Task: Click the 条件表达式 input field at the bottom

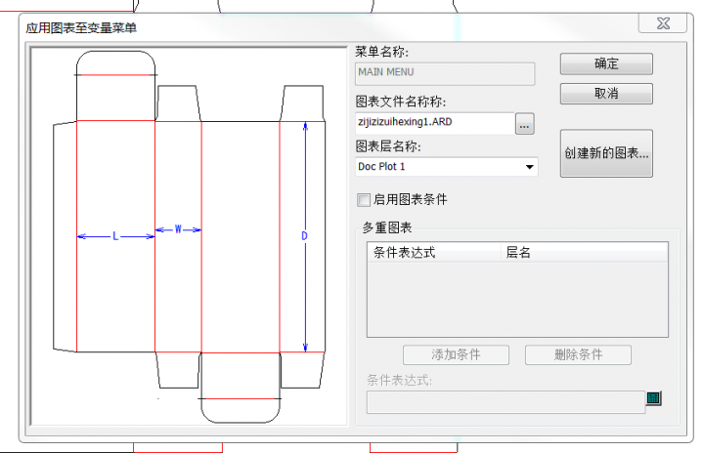Action: pos(505,401)
